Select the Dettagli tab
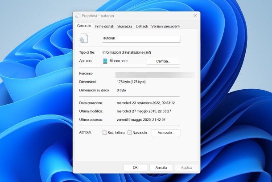The width and height of the screenshot is (272, 182). point(142,26)
